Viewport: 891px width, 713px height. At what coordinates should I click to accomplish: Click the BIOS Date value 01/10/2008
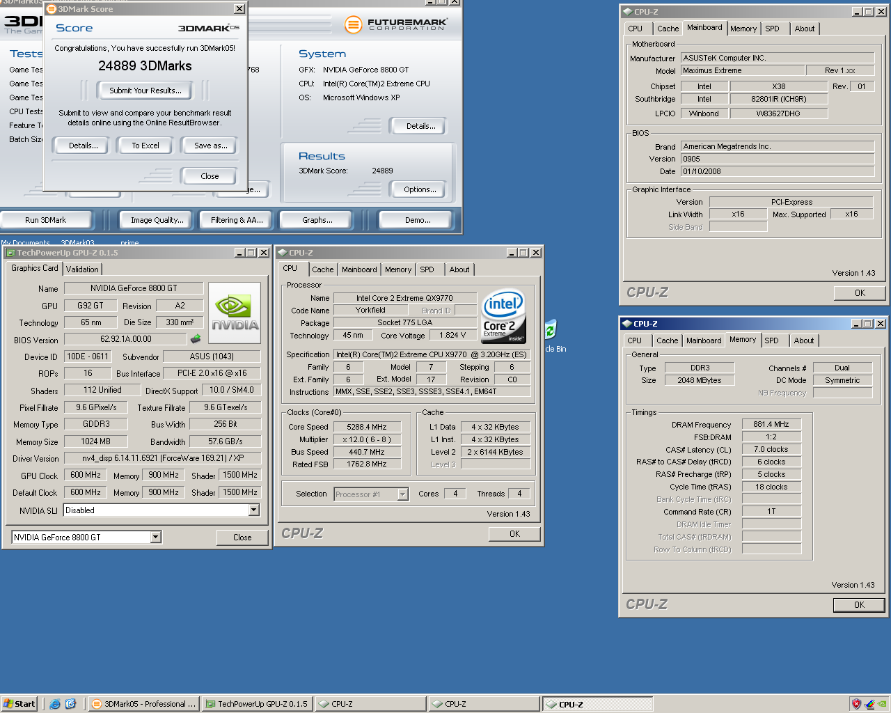(x=778, y=171)
